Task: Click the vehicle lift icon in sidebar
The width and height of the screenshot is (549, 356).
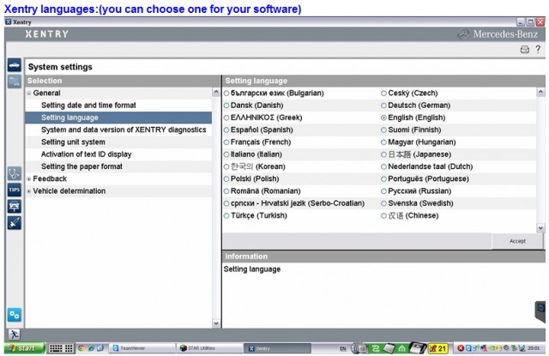Action: (15, 207)
